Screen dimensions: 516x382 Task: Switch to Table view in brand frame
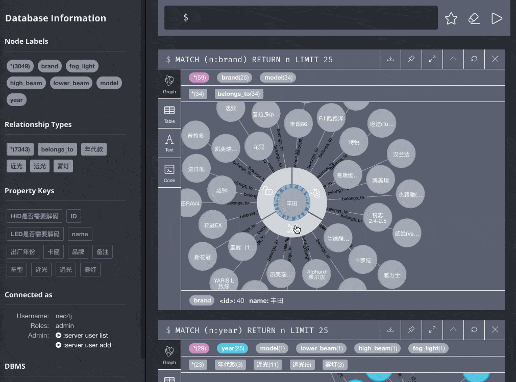pos(169,114)
